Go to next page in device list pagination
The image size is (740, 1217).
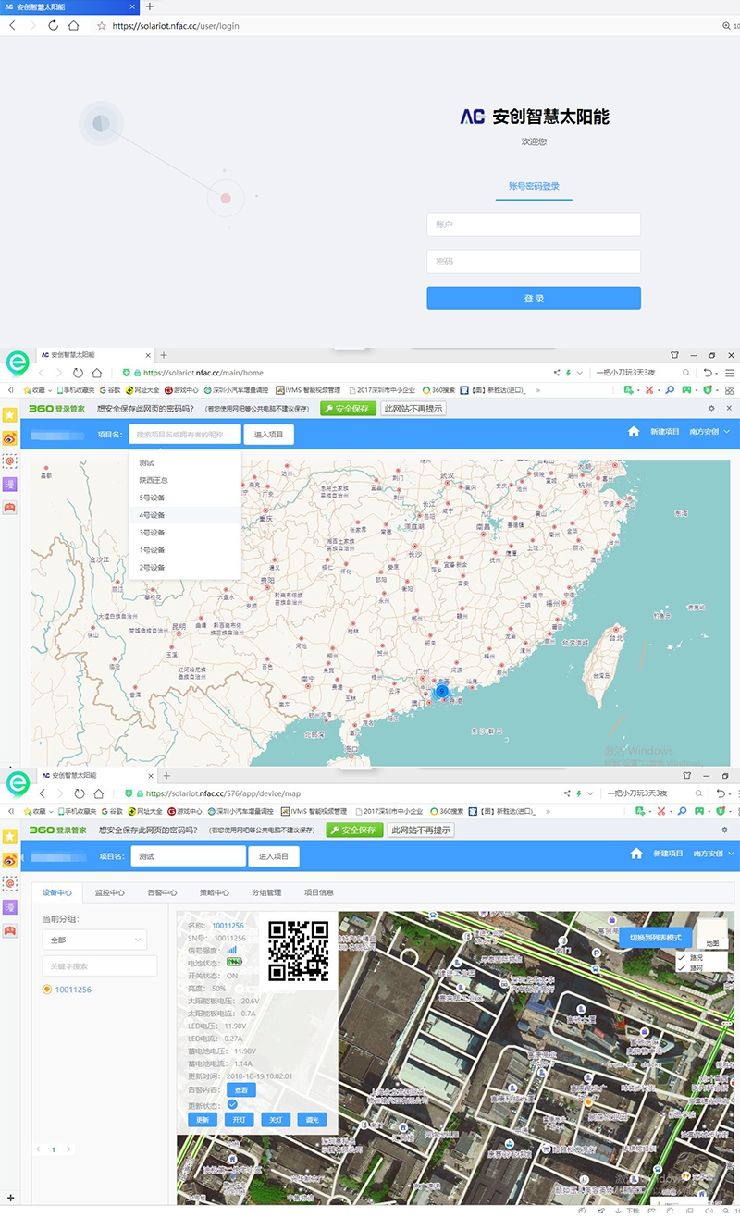point(68,1149)
